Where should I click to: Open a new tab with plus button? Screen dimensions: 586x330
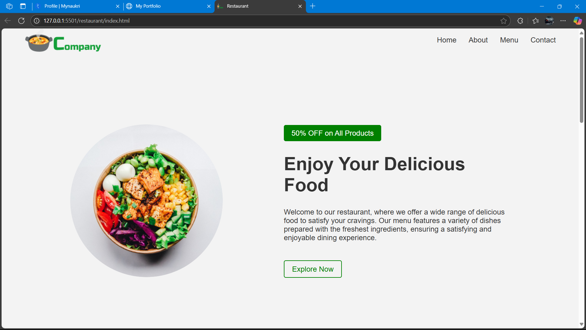[313, 6]
